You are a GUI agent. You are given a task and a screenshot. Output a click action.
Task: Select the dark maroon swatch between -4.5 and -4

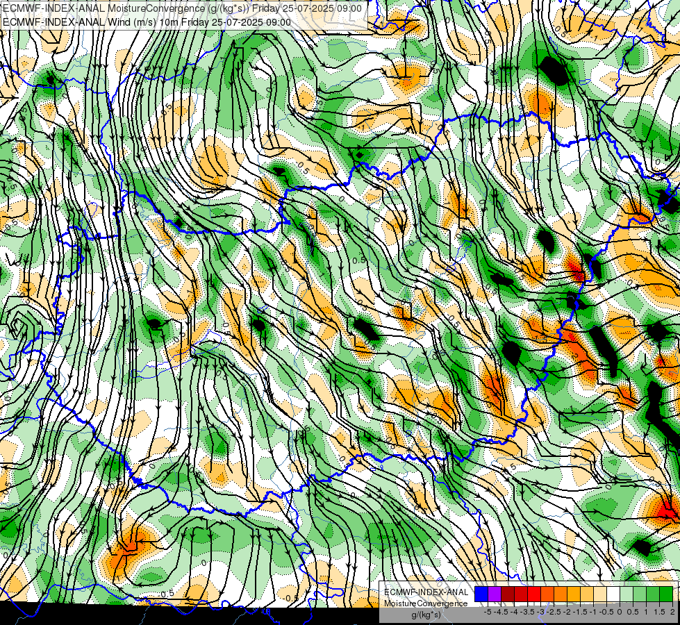(508, 594)
